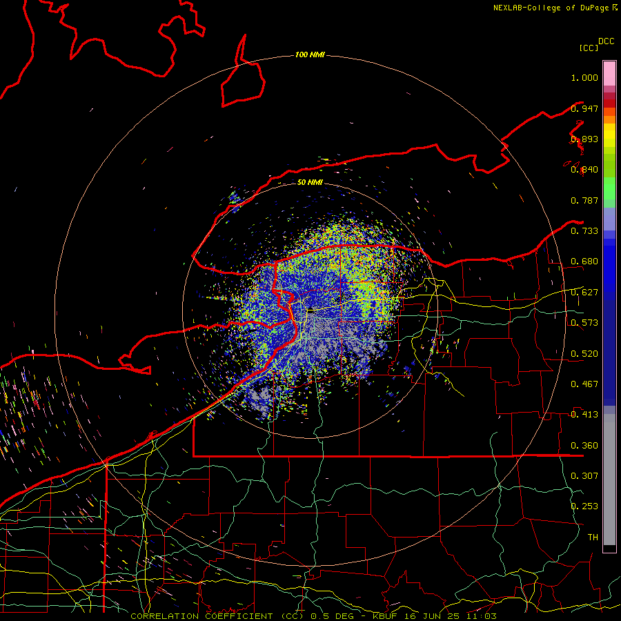Select the 0.253 scale value
Screen dimensions: 621x621
584,506
